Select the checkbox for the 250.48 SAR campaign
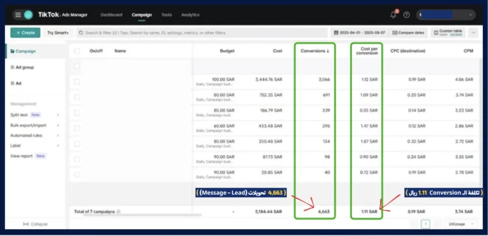The width and height of the screenshot is (488, 236). (x=77, y=144)
